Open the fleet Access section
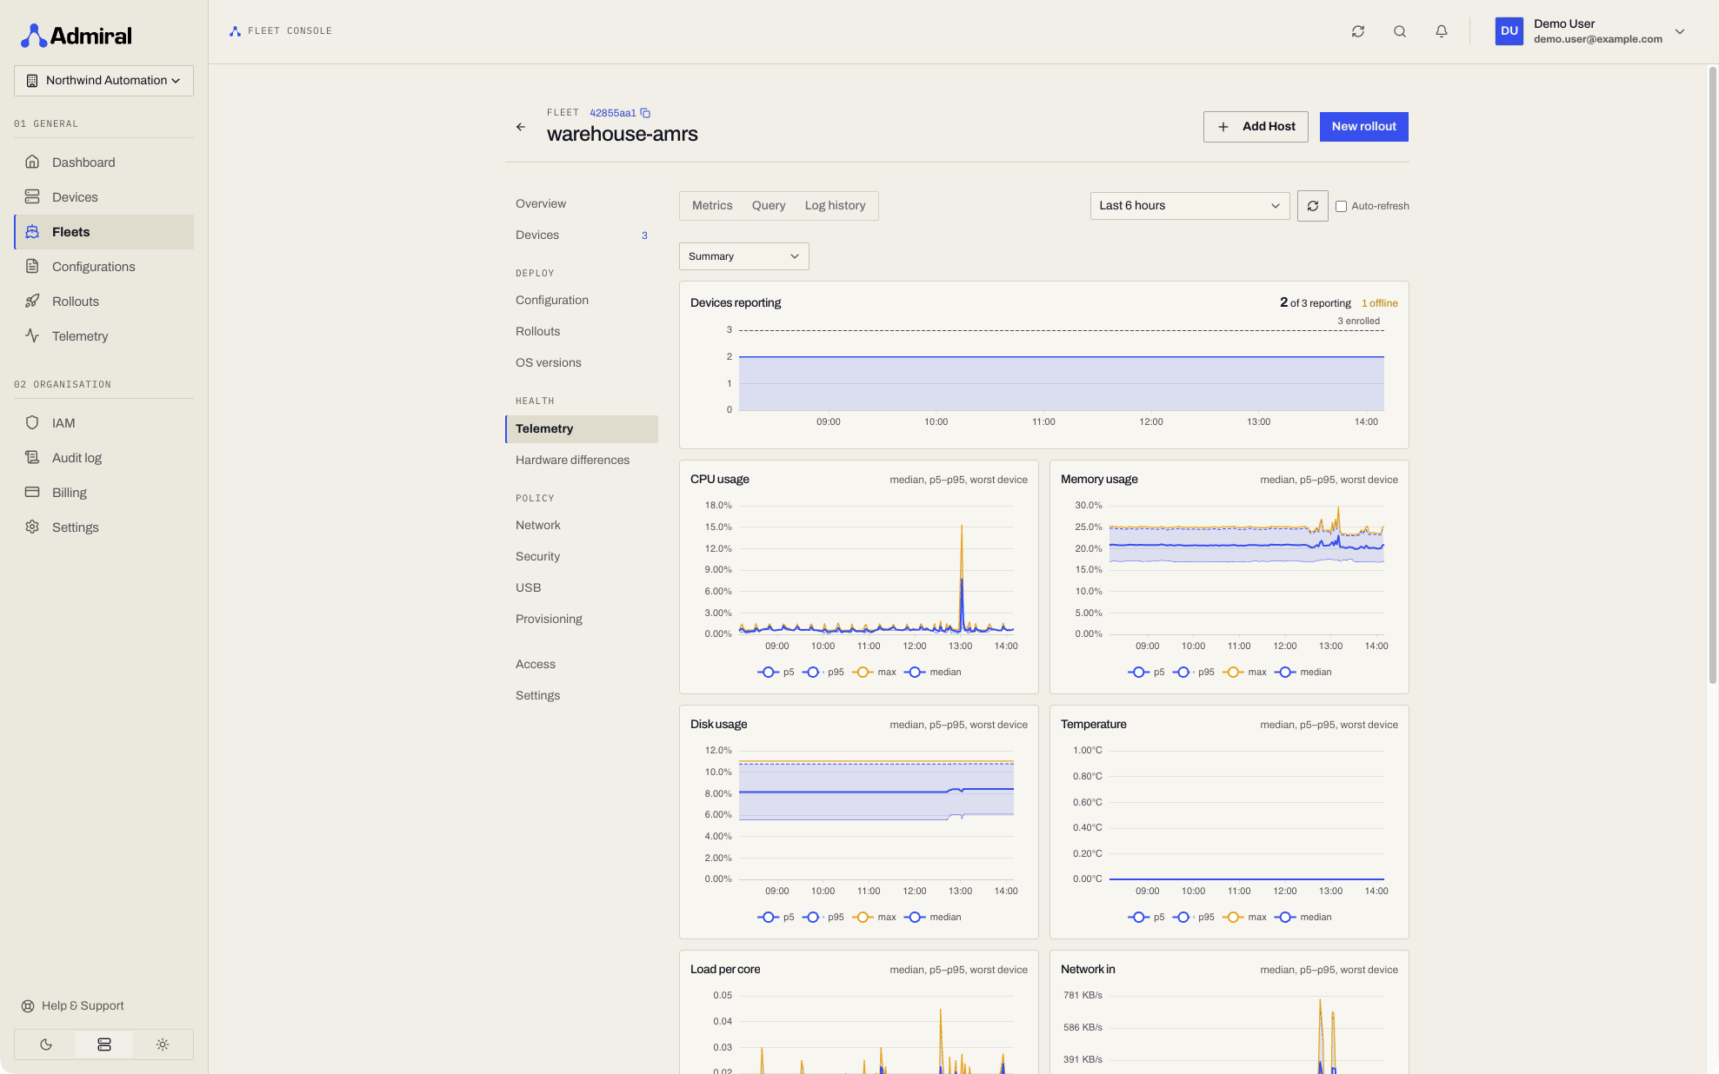 [x=581, y=665]
